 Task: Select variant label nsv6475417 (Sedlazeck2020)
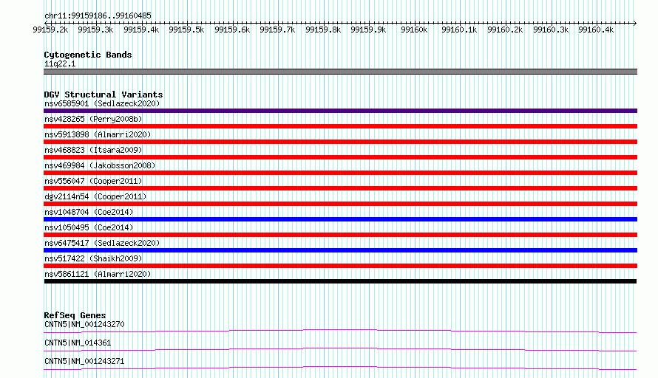102,243
